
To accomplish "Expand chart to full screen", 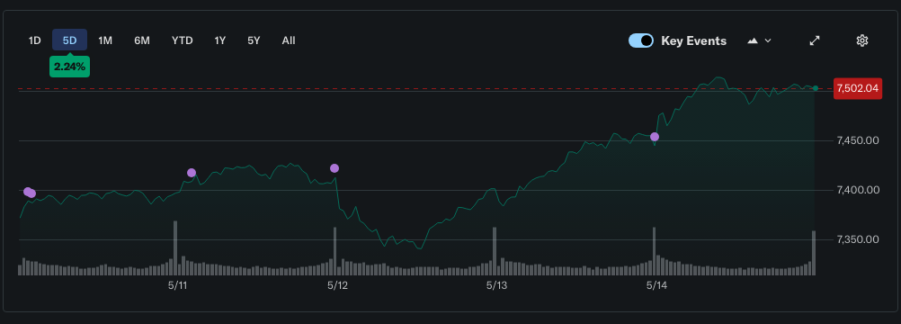I will 815,40.
